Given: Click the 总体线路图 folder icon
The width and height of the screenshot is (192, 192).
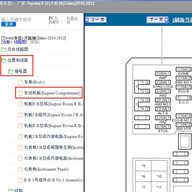Looking at the screenshot, I should [x=4, y=50].
